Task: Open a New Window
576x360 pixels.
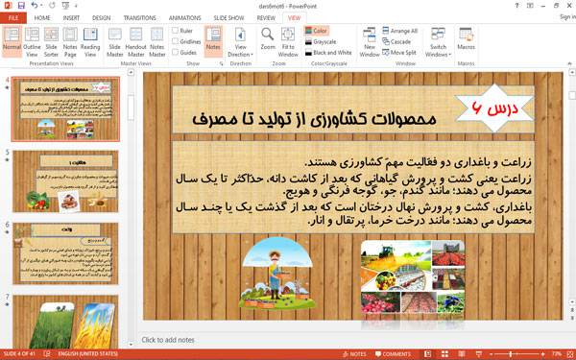Action: 370,42
